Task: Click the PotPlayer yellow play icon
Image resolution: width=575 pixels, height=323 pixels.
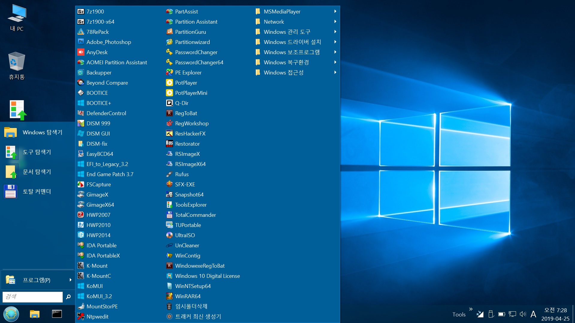Action: 169,83
